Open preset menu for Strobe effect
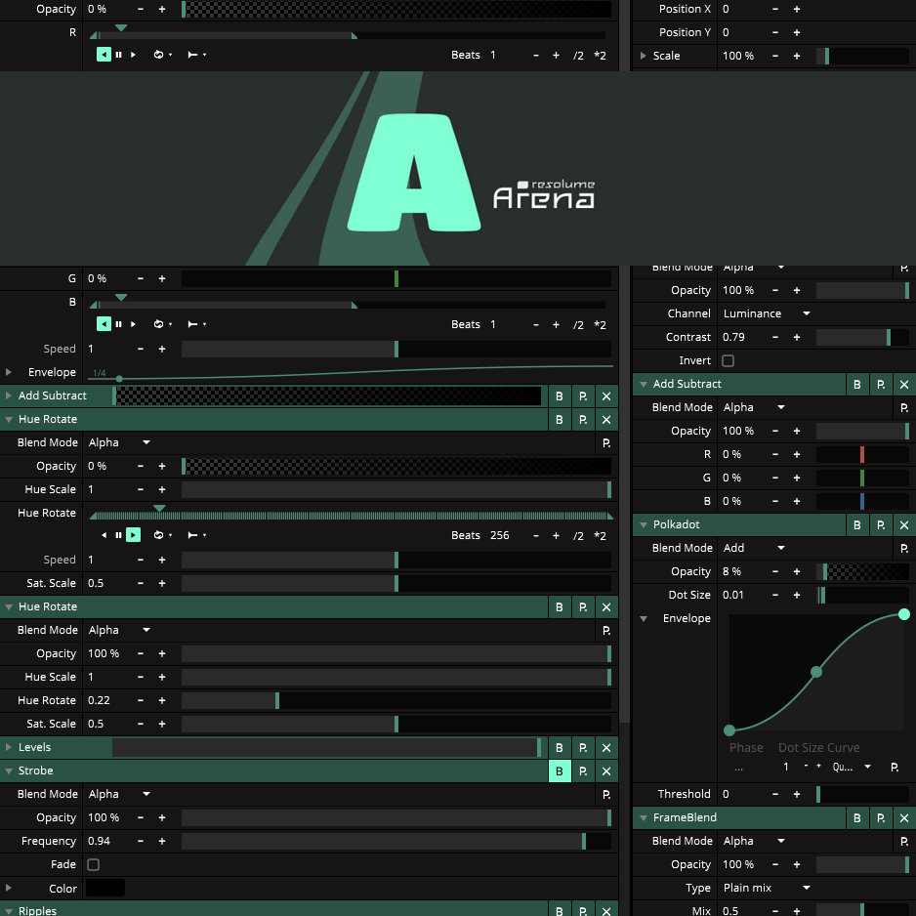 pos(583,771)
